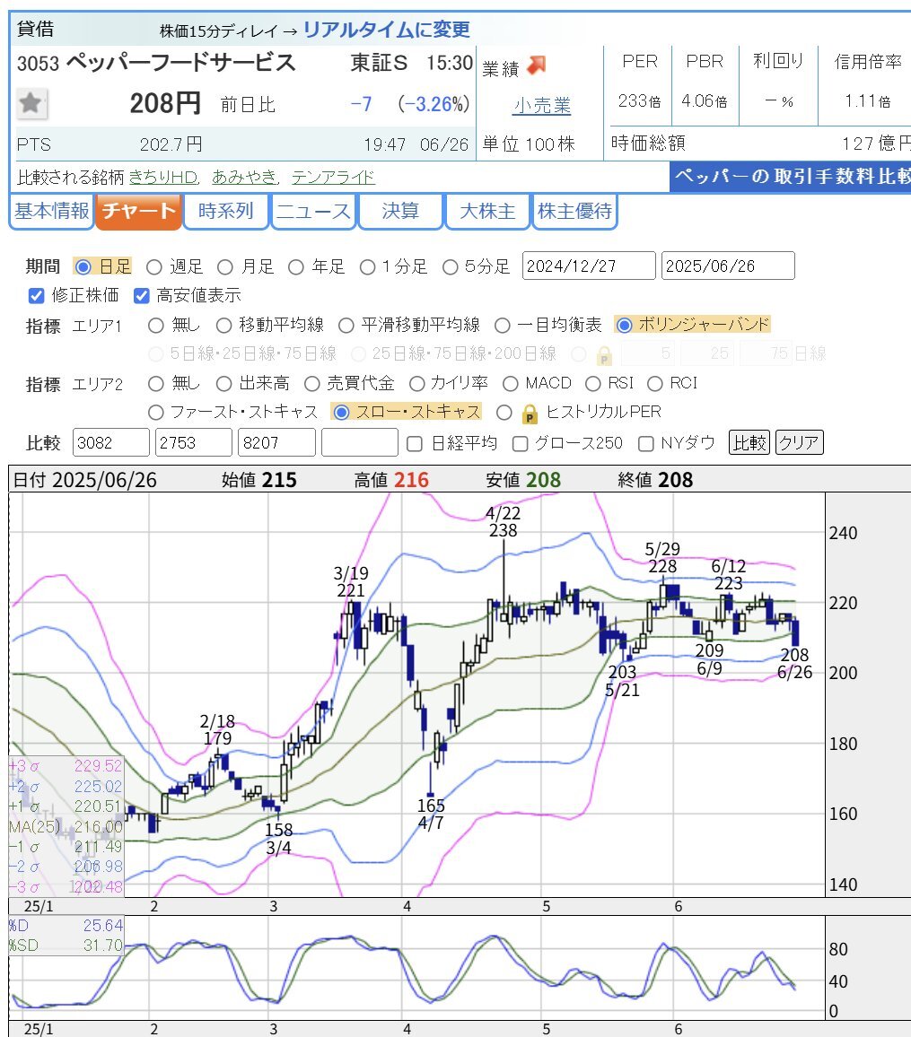Open きちりHD comparison link
Screen dimensions: 911x1037
tap(163, 178)
